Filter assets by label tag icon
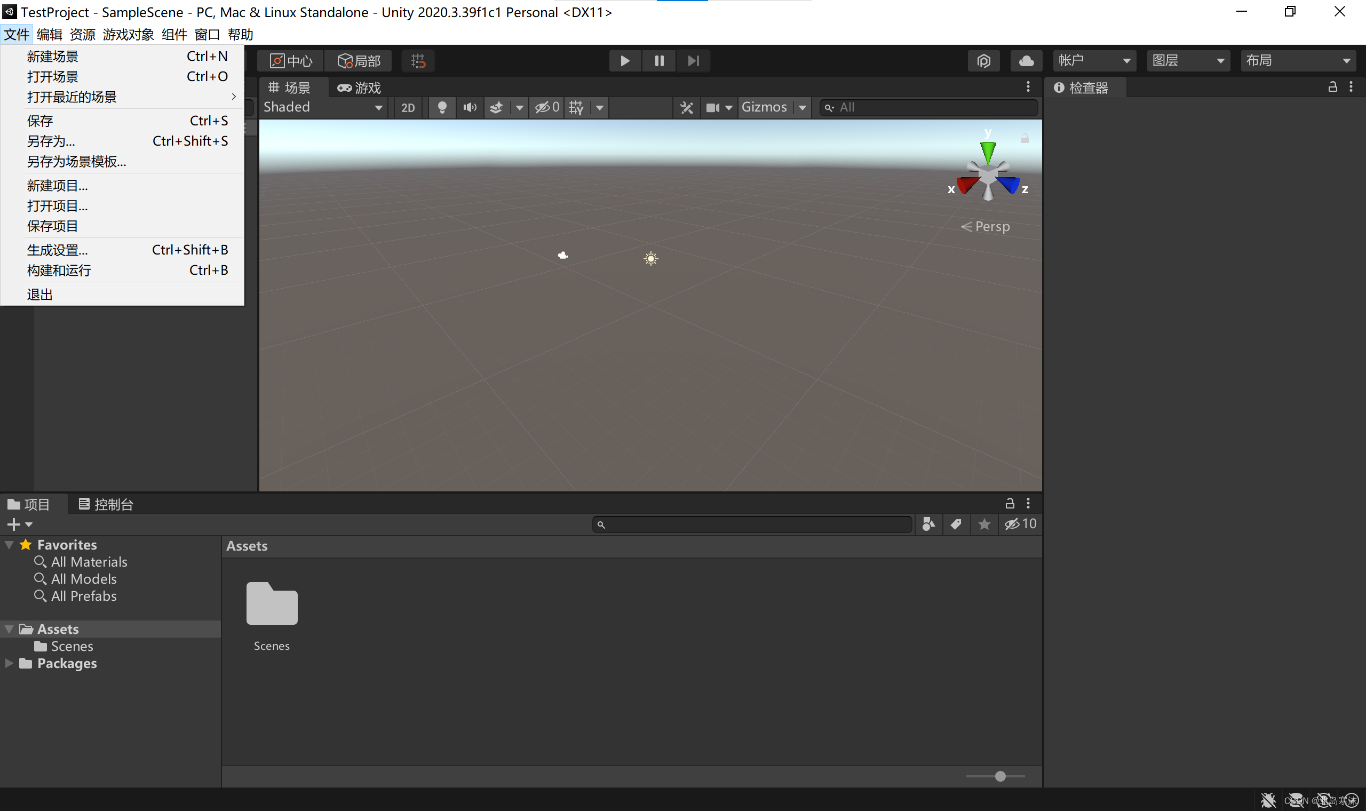This screenshot has width=1366, height=811. point(956,523)
